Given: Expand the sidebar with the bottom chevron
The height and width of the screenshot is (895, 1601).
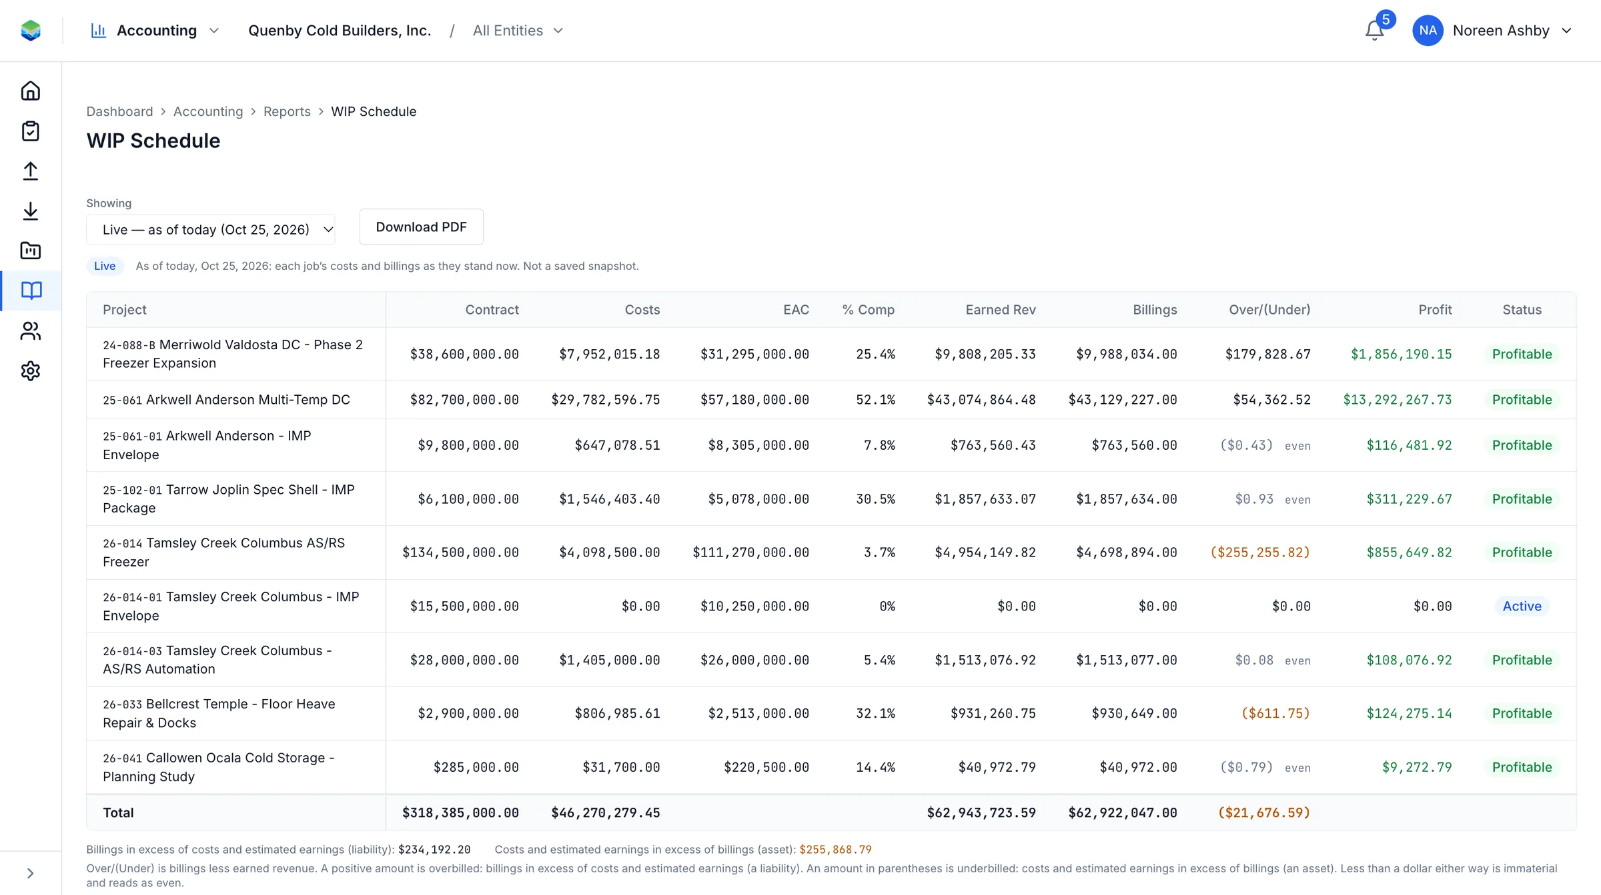Looking at the screenshot, I should point(31,873).
